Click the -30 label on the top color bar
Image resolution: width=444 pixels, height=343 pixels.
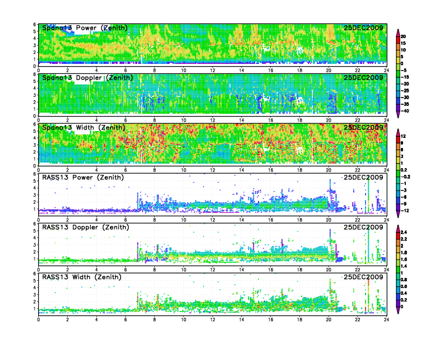pyautogui.click(x=405, y=98)
